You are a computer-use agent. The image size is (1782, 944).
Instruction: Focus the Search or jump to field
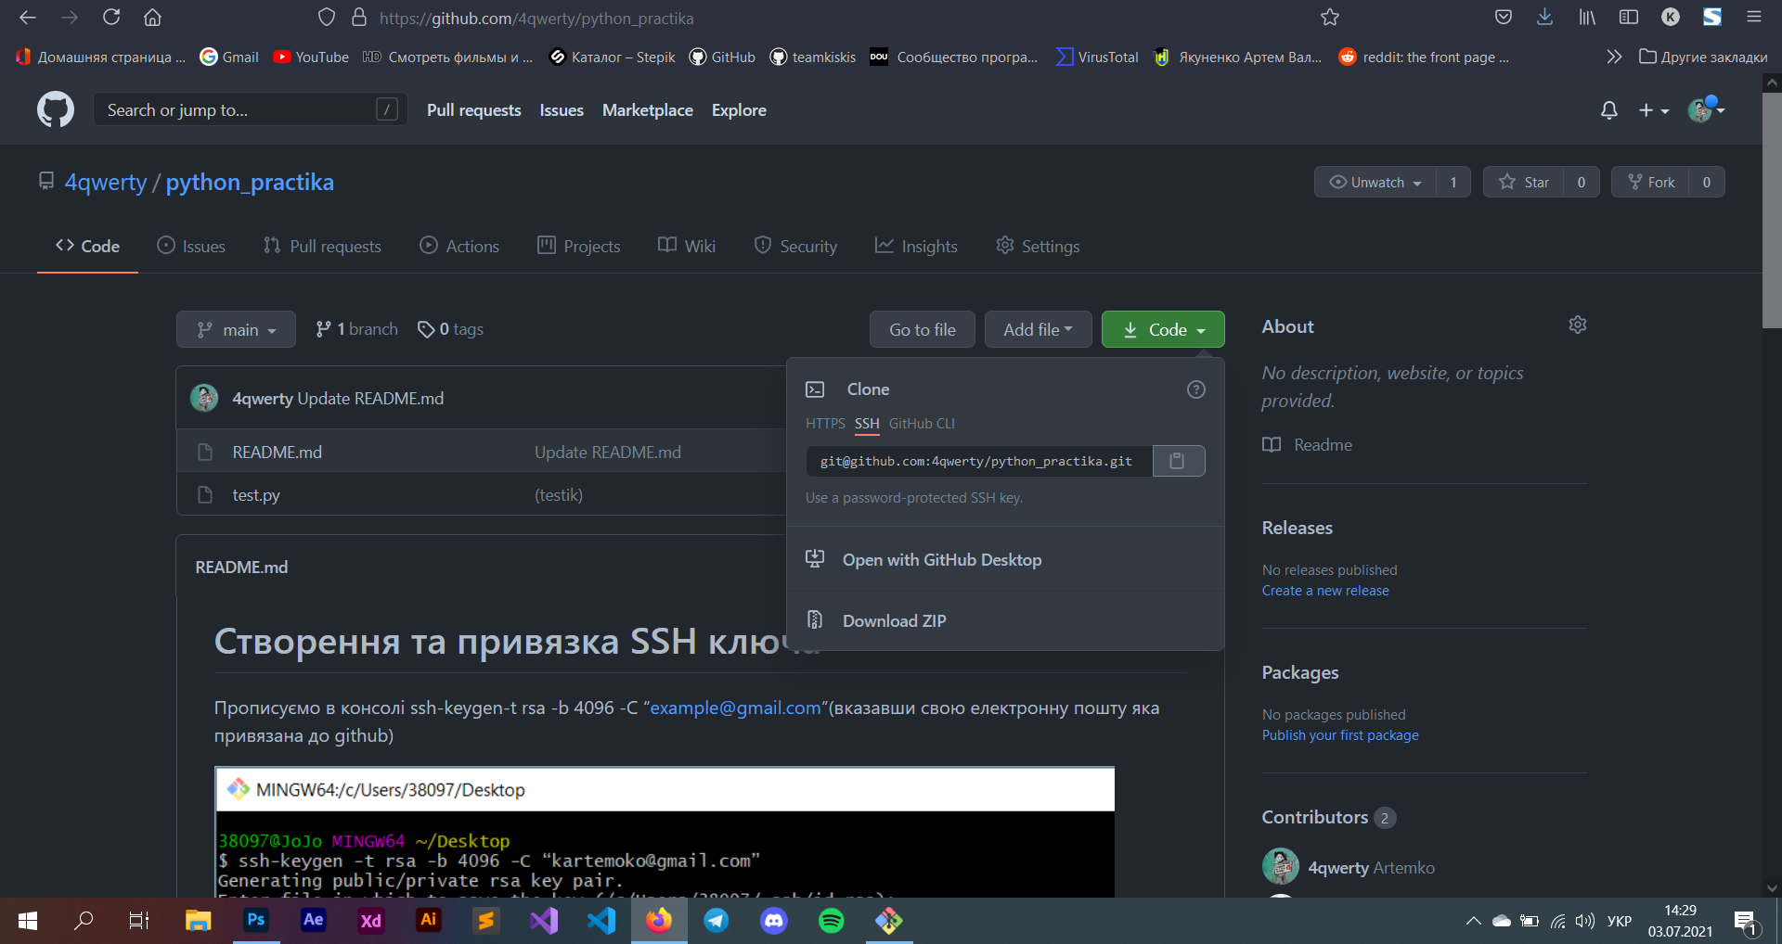coord(250,109)
